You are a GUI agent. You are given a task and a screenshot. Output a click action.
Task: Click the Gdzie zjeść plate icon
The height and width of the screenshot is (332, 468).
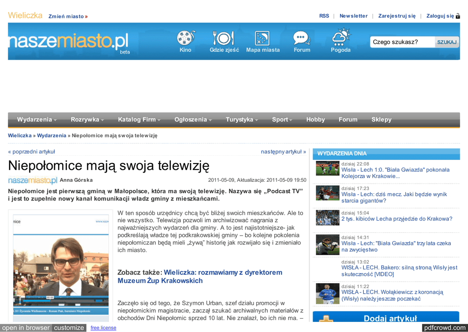(223, 37)
